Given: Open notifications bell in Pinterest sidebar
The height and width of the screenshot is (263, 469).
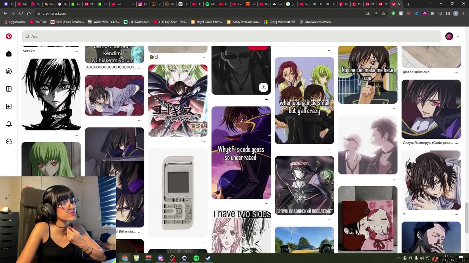Looking at the screenshot, I should click(x=9, y=124).
